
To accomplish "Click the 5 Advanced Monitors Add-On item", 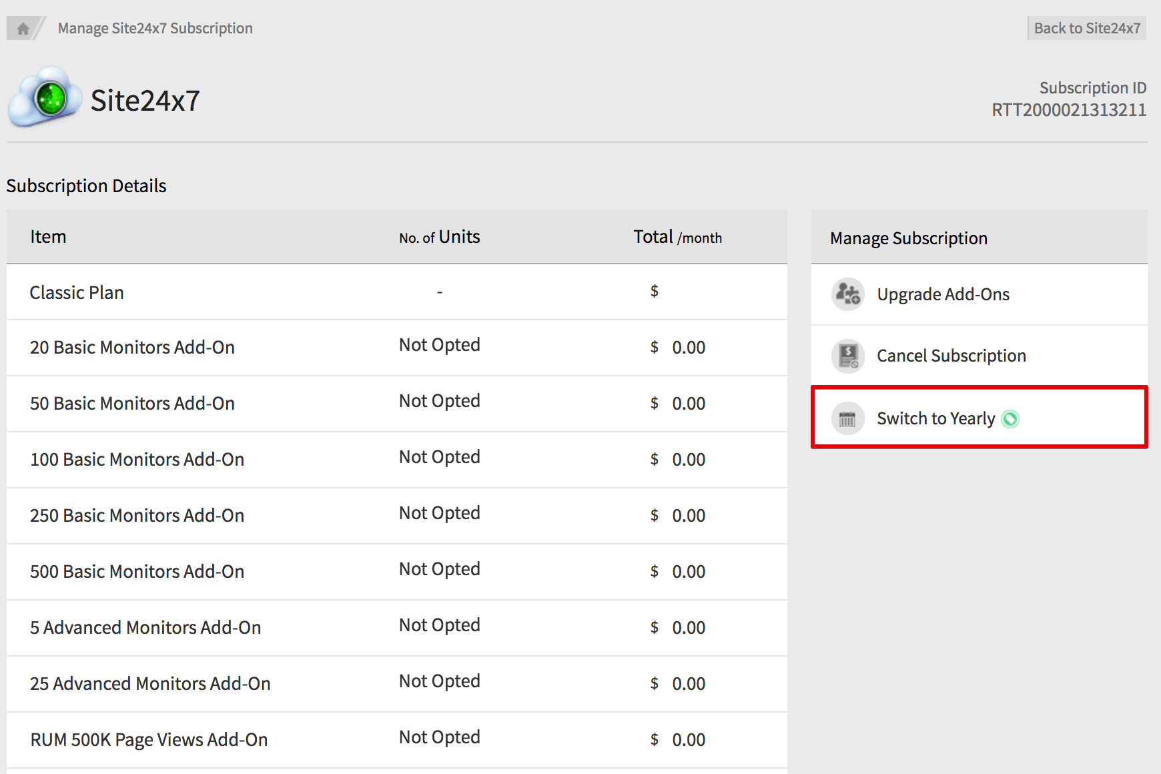I will pos(145,627).
